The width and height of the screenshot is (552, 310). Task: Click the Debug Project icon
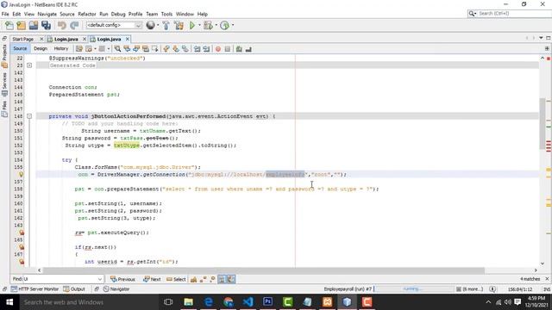[208, 25]
